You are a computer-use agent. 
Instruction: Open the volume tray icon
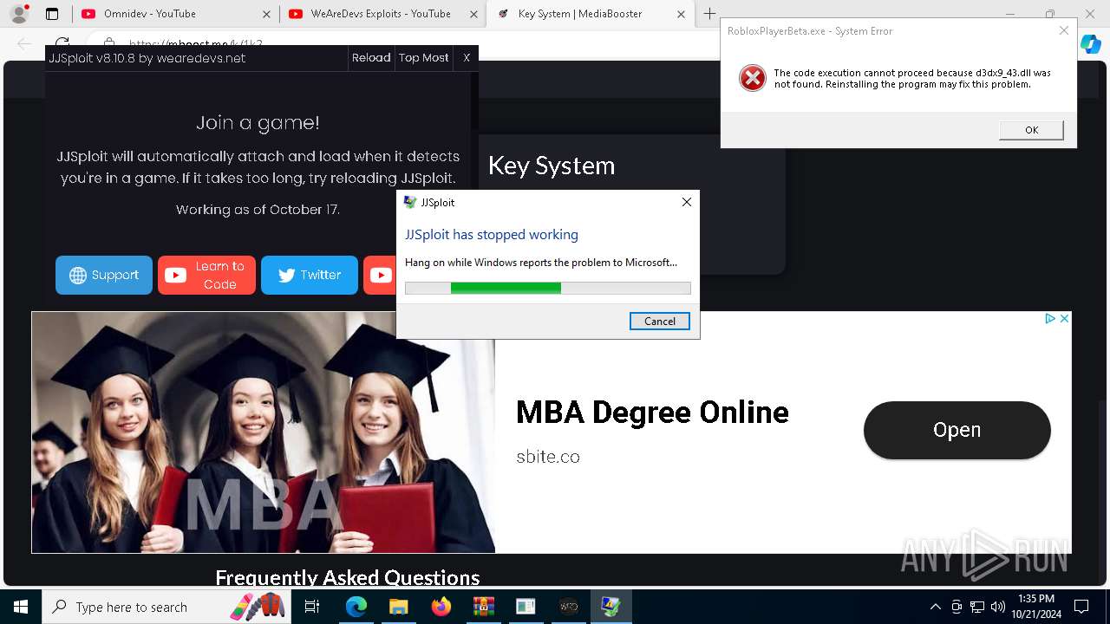point(998,607)
